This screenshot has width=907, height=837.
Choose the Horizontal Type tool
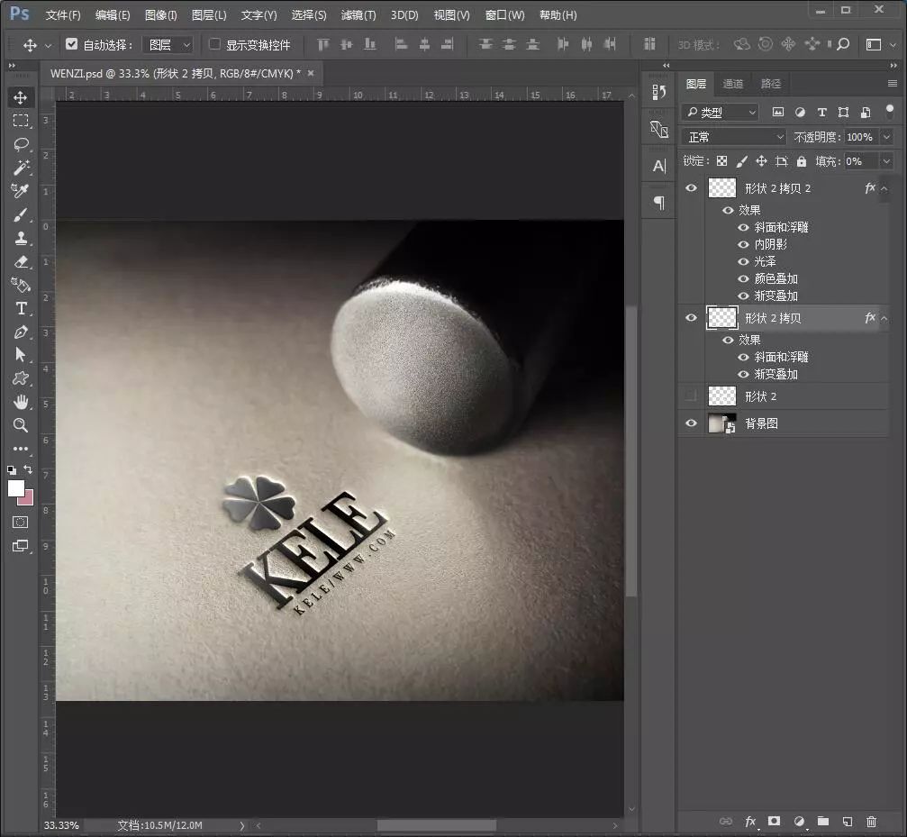pos(21,308)
